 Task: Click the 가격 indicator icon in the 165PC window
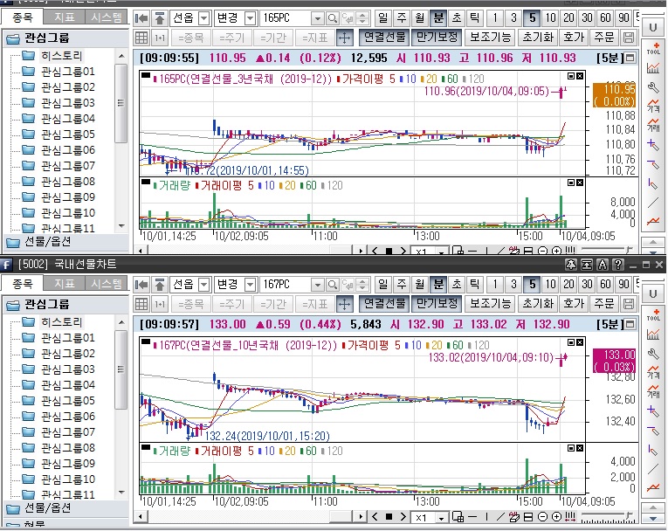click(x=653, y=106)
